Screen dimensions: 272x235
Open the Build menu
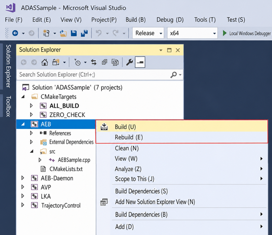point(136,20)
